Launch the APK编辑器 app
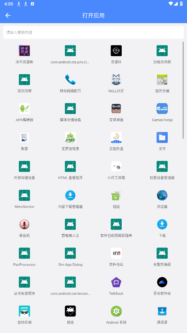This screenshot has width=187, height=333. pos(24,108)
